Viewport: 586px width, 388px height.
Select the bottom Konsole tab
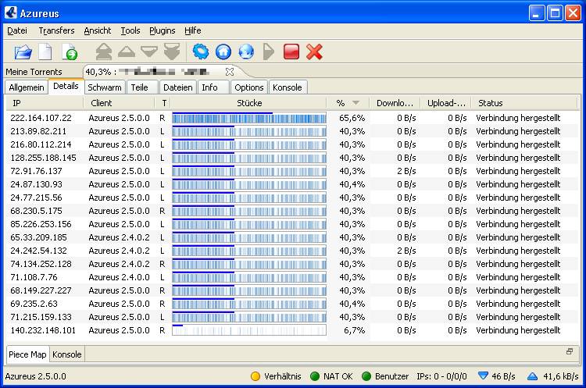tap(67, 354)
